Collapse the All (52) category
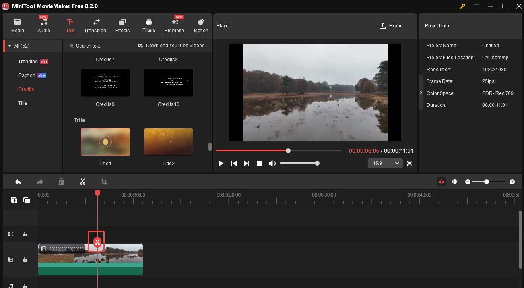Image resolution: width=524 pixels, height=288 pixels. (10, 46)
